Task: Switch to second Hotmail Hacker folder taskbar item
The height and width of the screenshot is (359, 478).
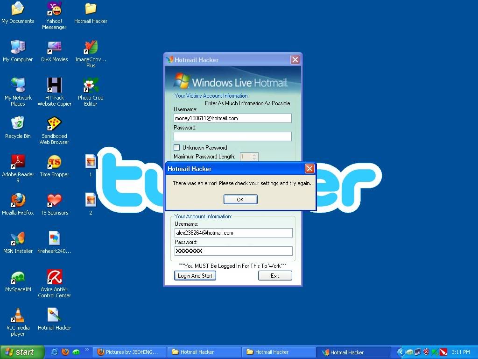Action: (279, 352)
